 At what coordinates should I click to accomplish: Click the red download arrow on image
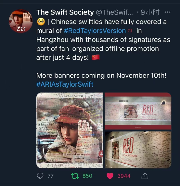(x=101, y=154)
